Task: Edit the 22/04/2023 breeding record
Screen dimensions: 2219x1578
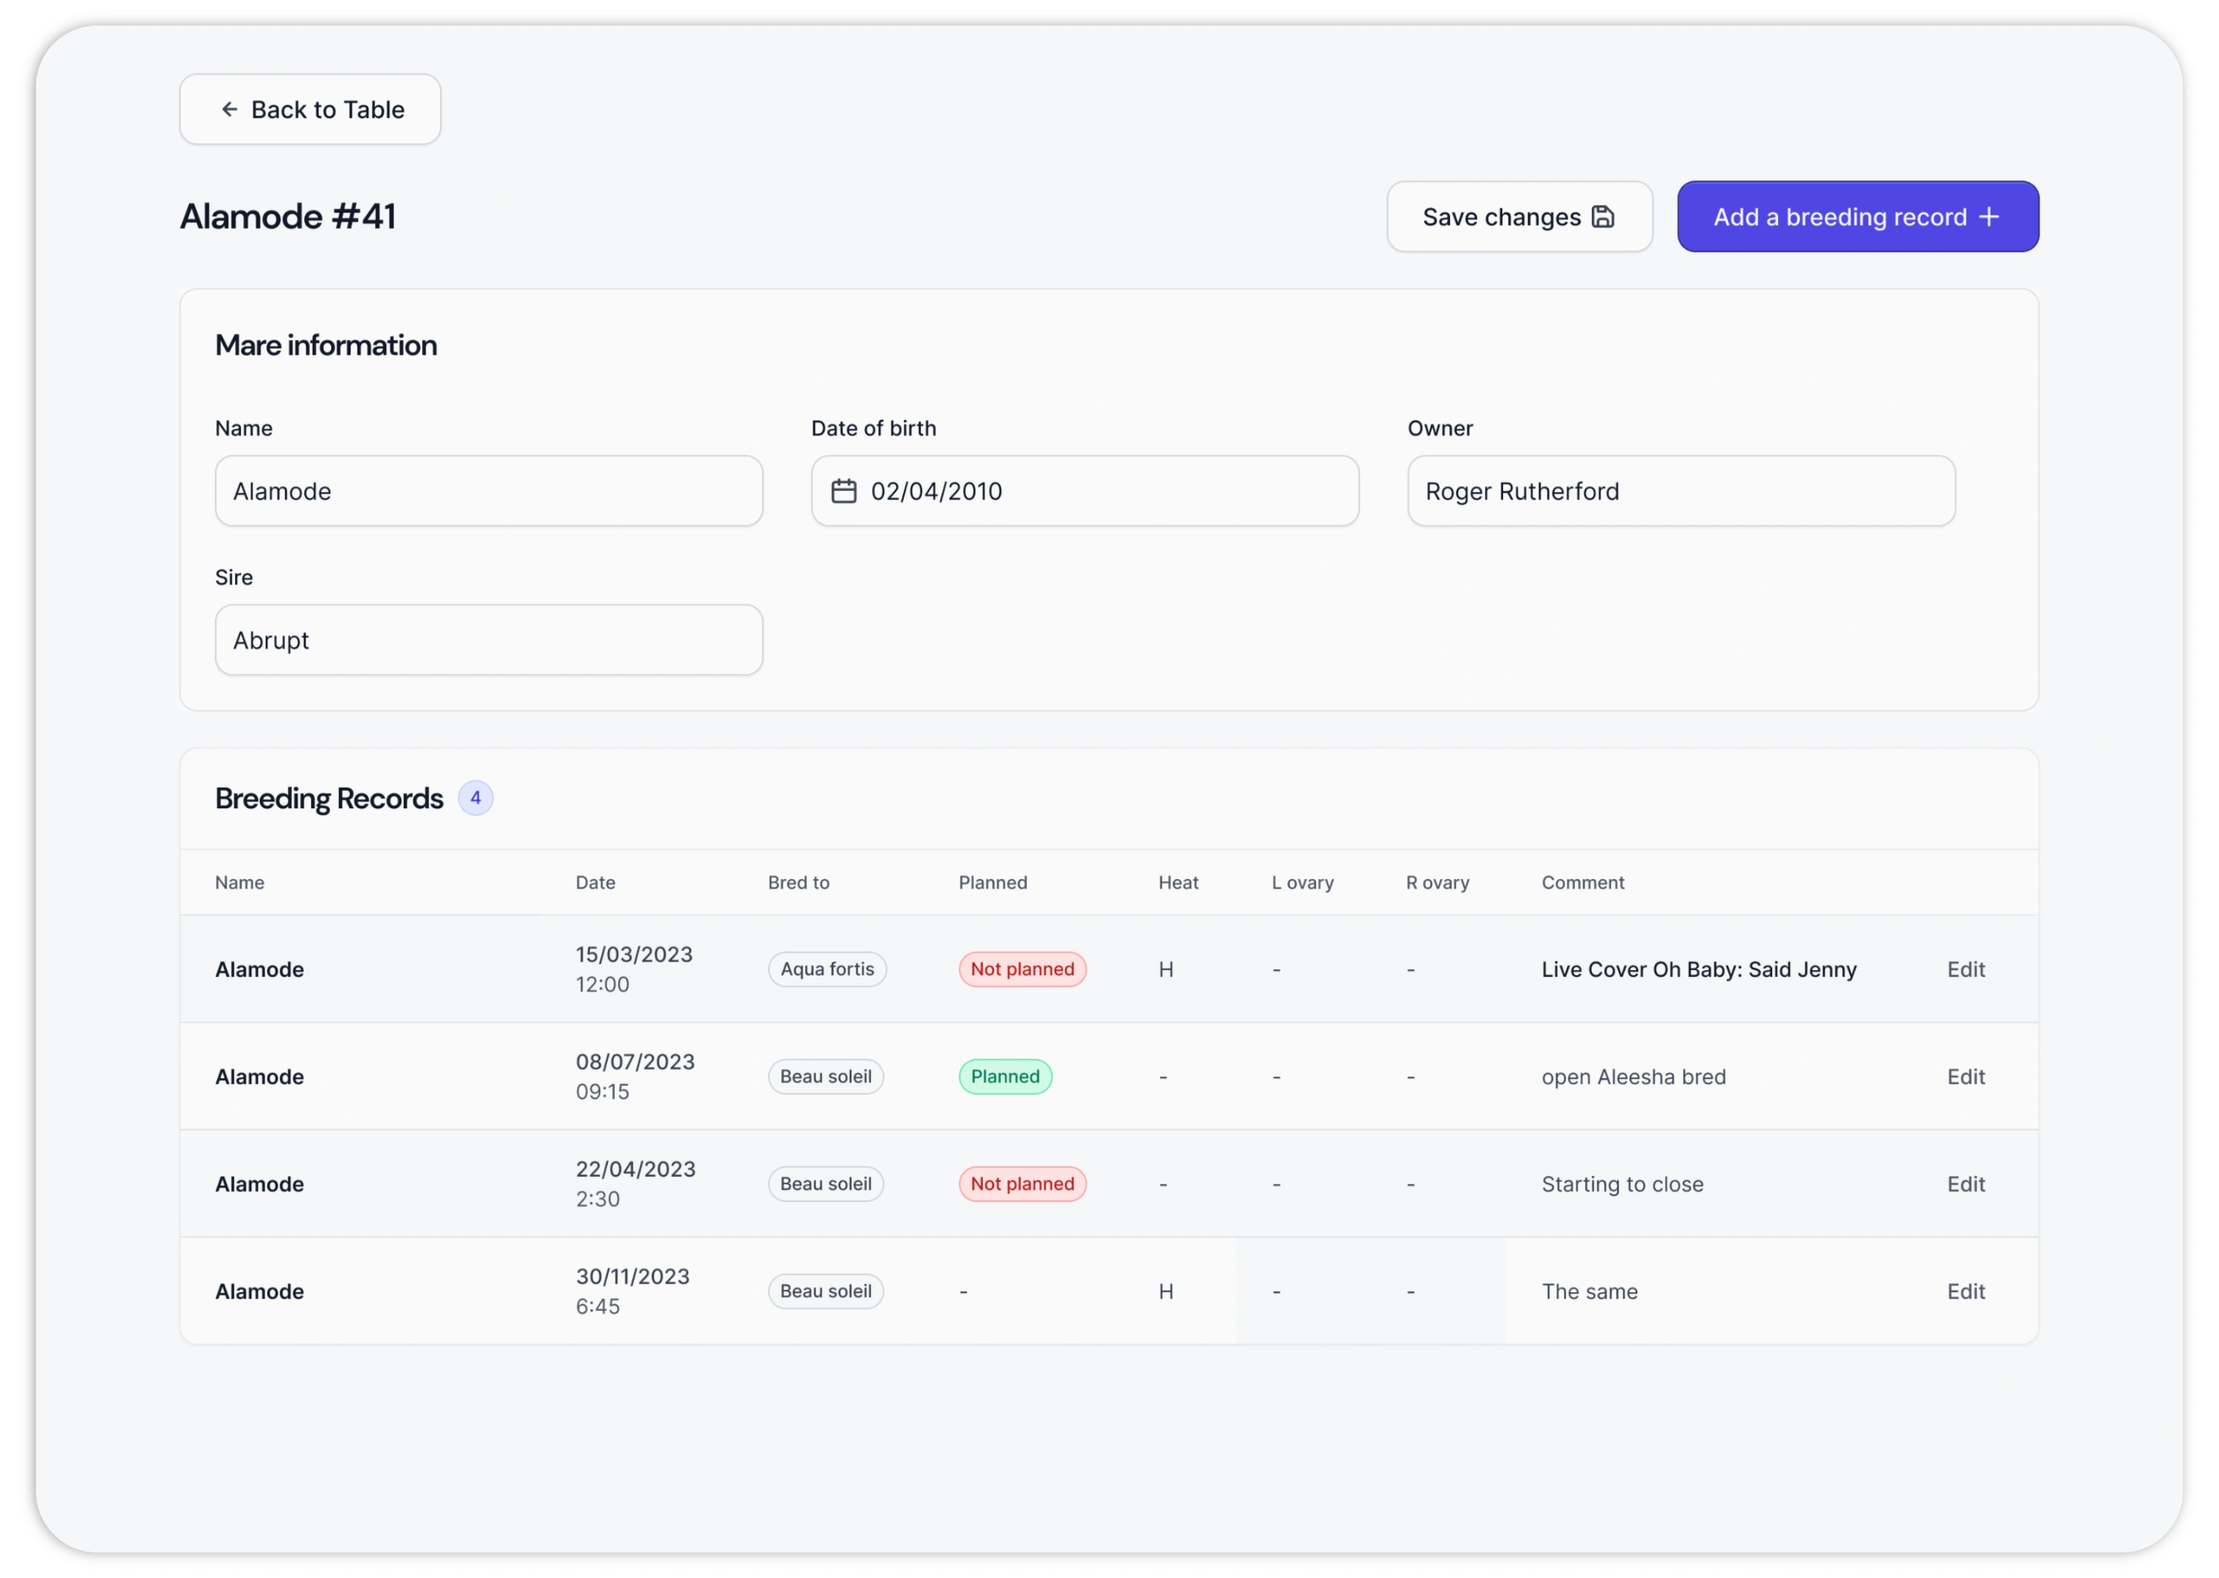Action: pyautogui.click(x=1965, y=1183)
